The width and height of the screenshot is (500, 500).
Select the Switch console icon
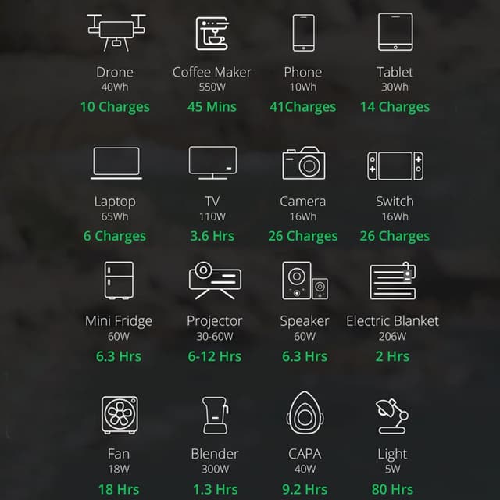tap(395, 166)
